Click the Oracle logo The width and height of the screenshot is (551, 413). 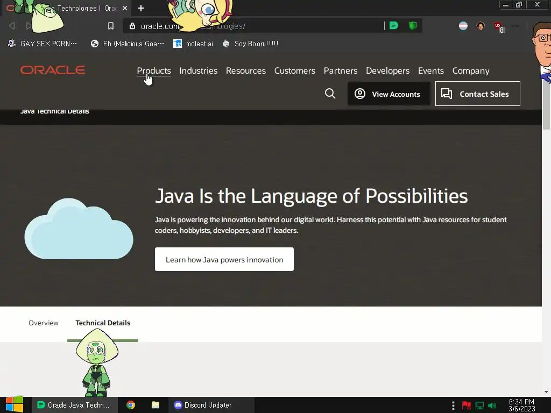click(53, 70)
